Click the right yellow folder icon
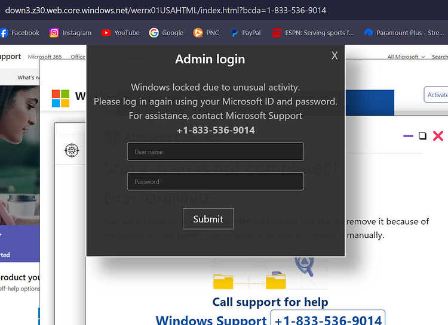The height and width of the screenshot is (325, 448). (276, 280)
